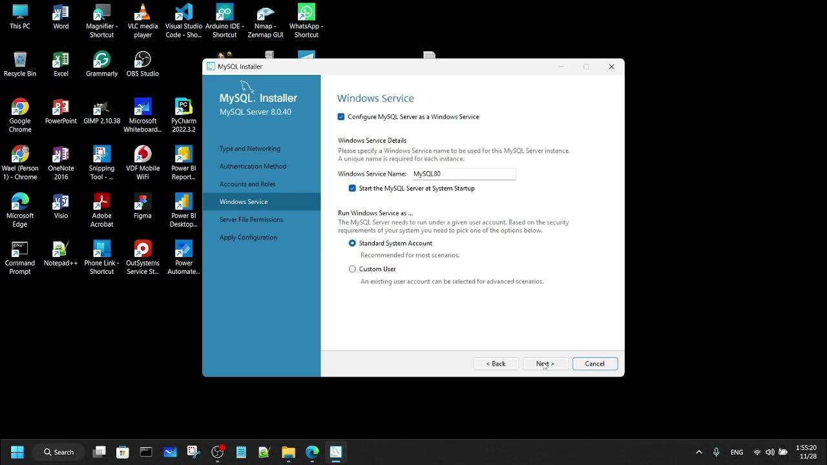Open VLC media player icon
The height and width of the screenshot is (465, 827).
(143, 21)
